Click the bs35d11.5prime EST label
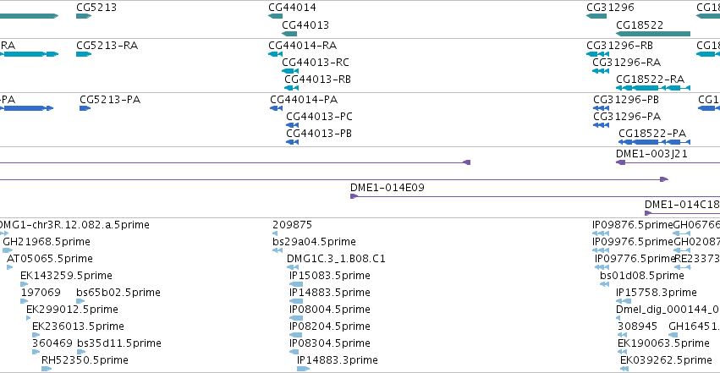 point(119,343)
